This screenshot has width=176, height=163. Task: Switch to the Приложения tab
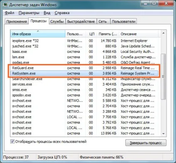click(17, 21)
